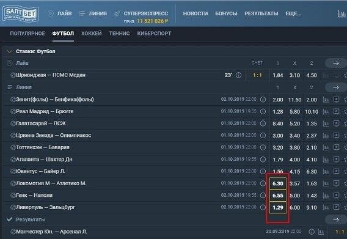Open video icon for Црвена Звезда row
Image resolution: width=347 pixels, height=239 pixels.
[336, 135]
